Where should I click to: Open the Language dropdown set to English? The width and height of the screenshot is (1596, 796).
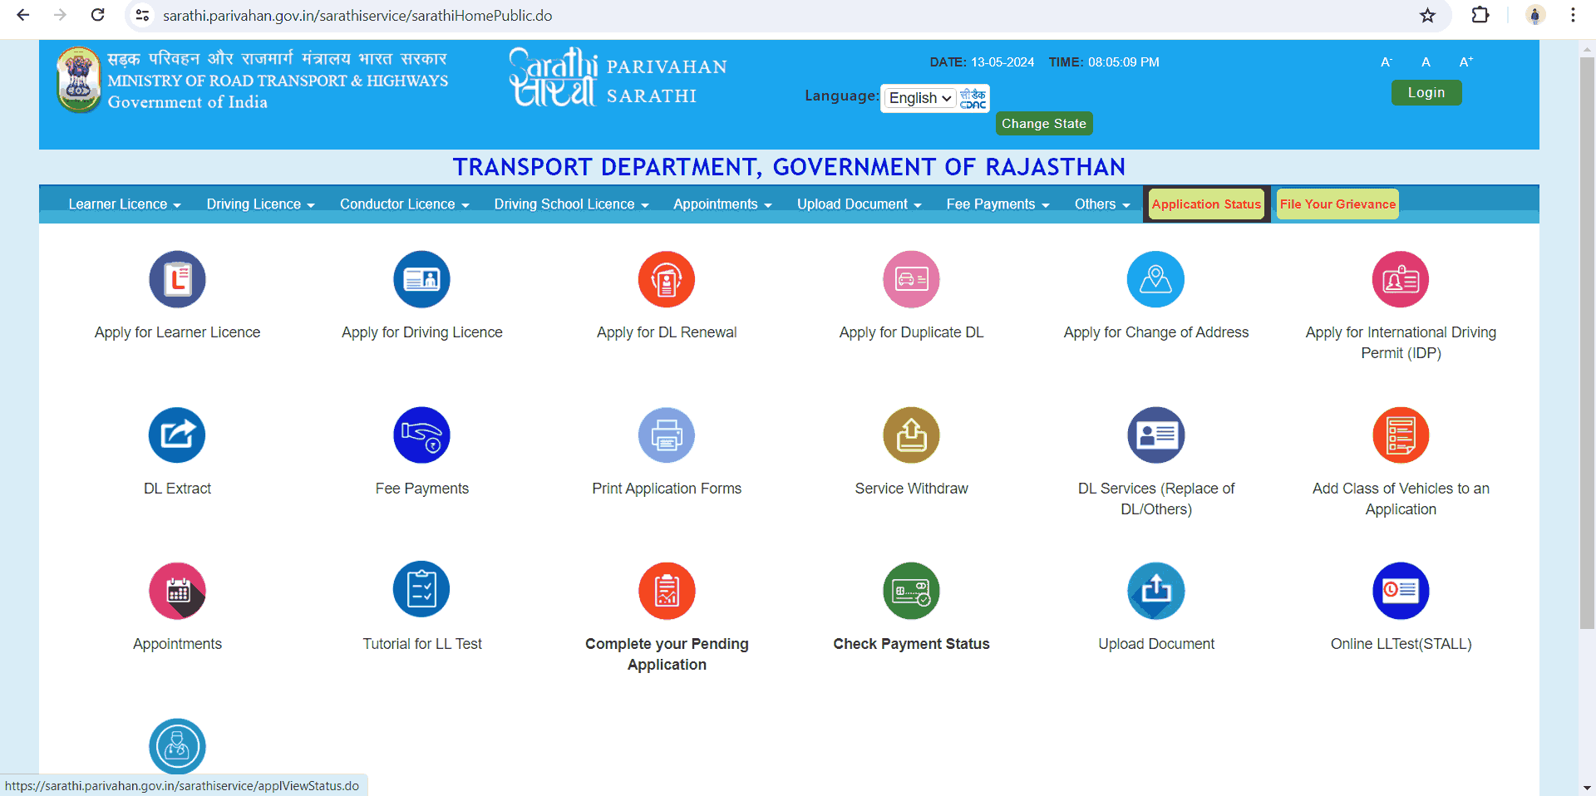(919, 98)
